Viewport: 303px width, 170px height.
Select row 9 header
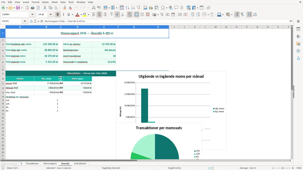[x=3, y=74]
